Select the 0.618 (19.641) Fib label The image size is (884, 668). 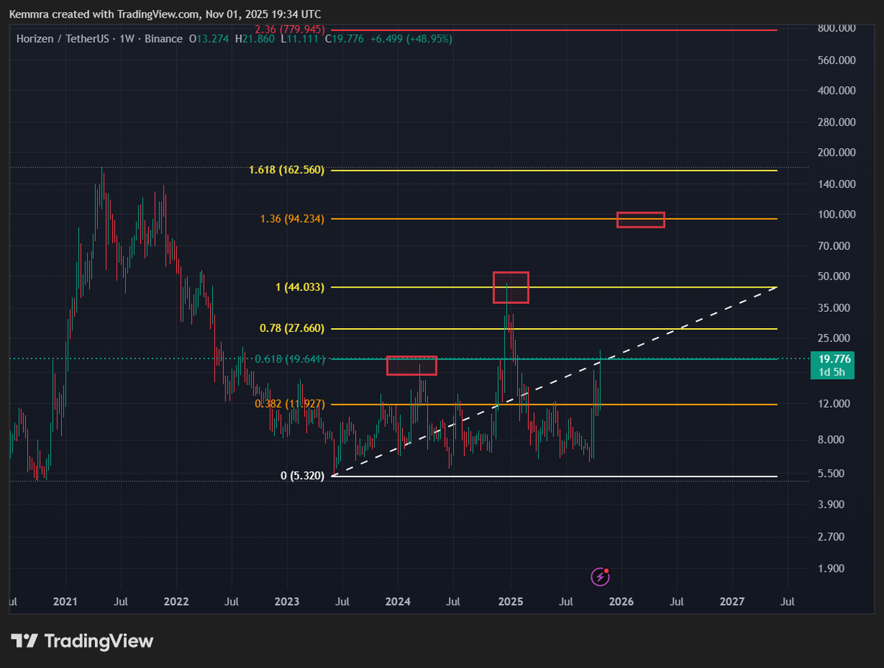pyautogui.click(x=290, y=359)
